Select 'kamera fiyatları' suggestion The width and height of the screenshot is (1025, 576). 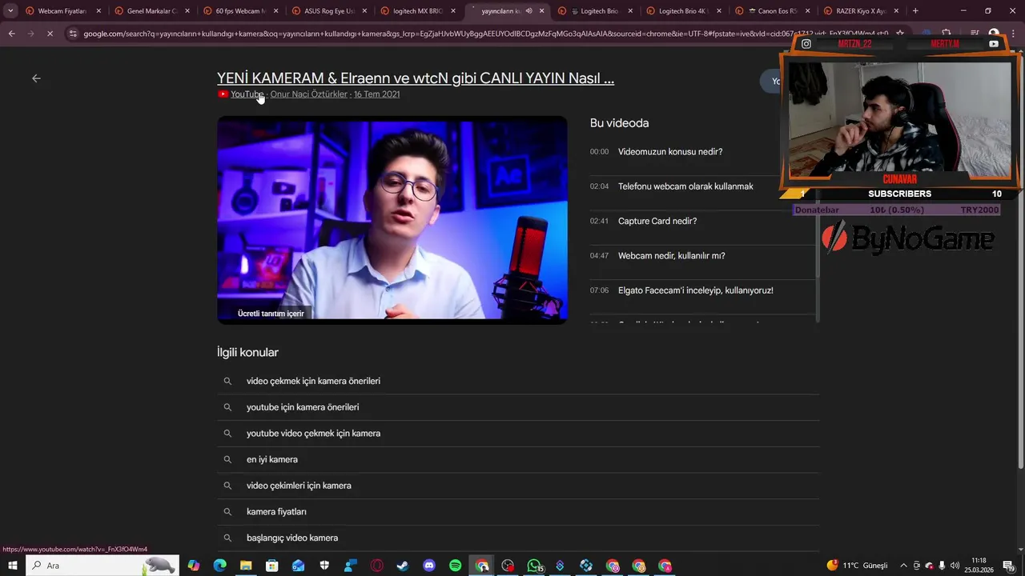click(x=276, y=512)
